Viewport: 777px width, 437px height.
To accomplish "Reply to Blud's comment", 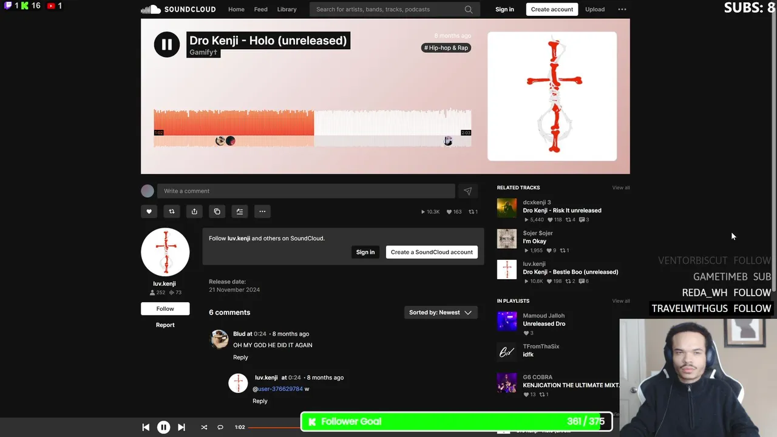I will tap(240, 357).
